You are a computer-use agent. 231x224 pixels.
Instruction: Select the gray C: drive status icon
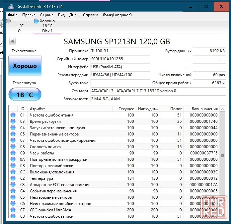coord(8,21)
